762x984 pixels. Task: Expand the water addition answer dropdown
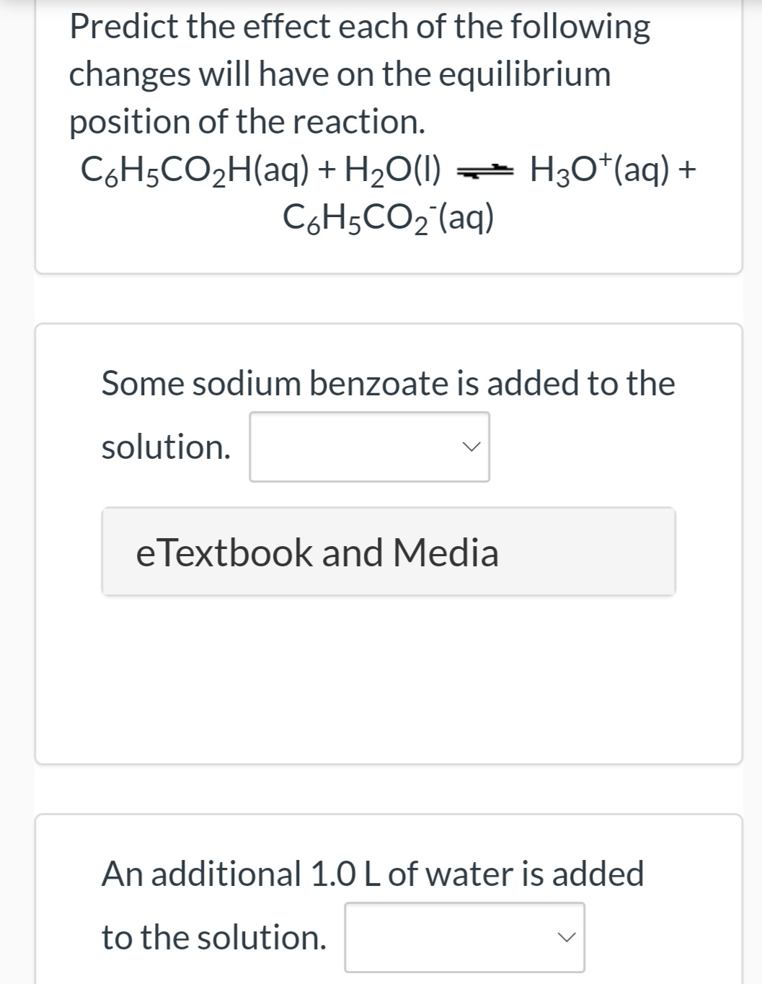coord(465,937)
